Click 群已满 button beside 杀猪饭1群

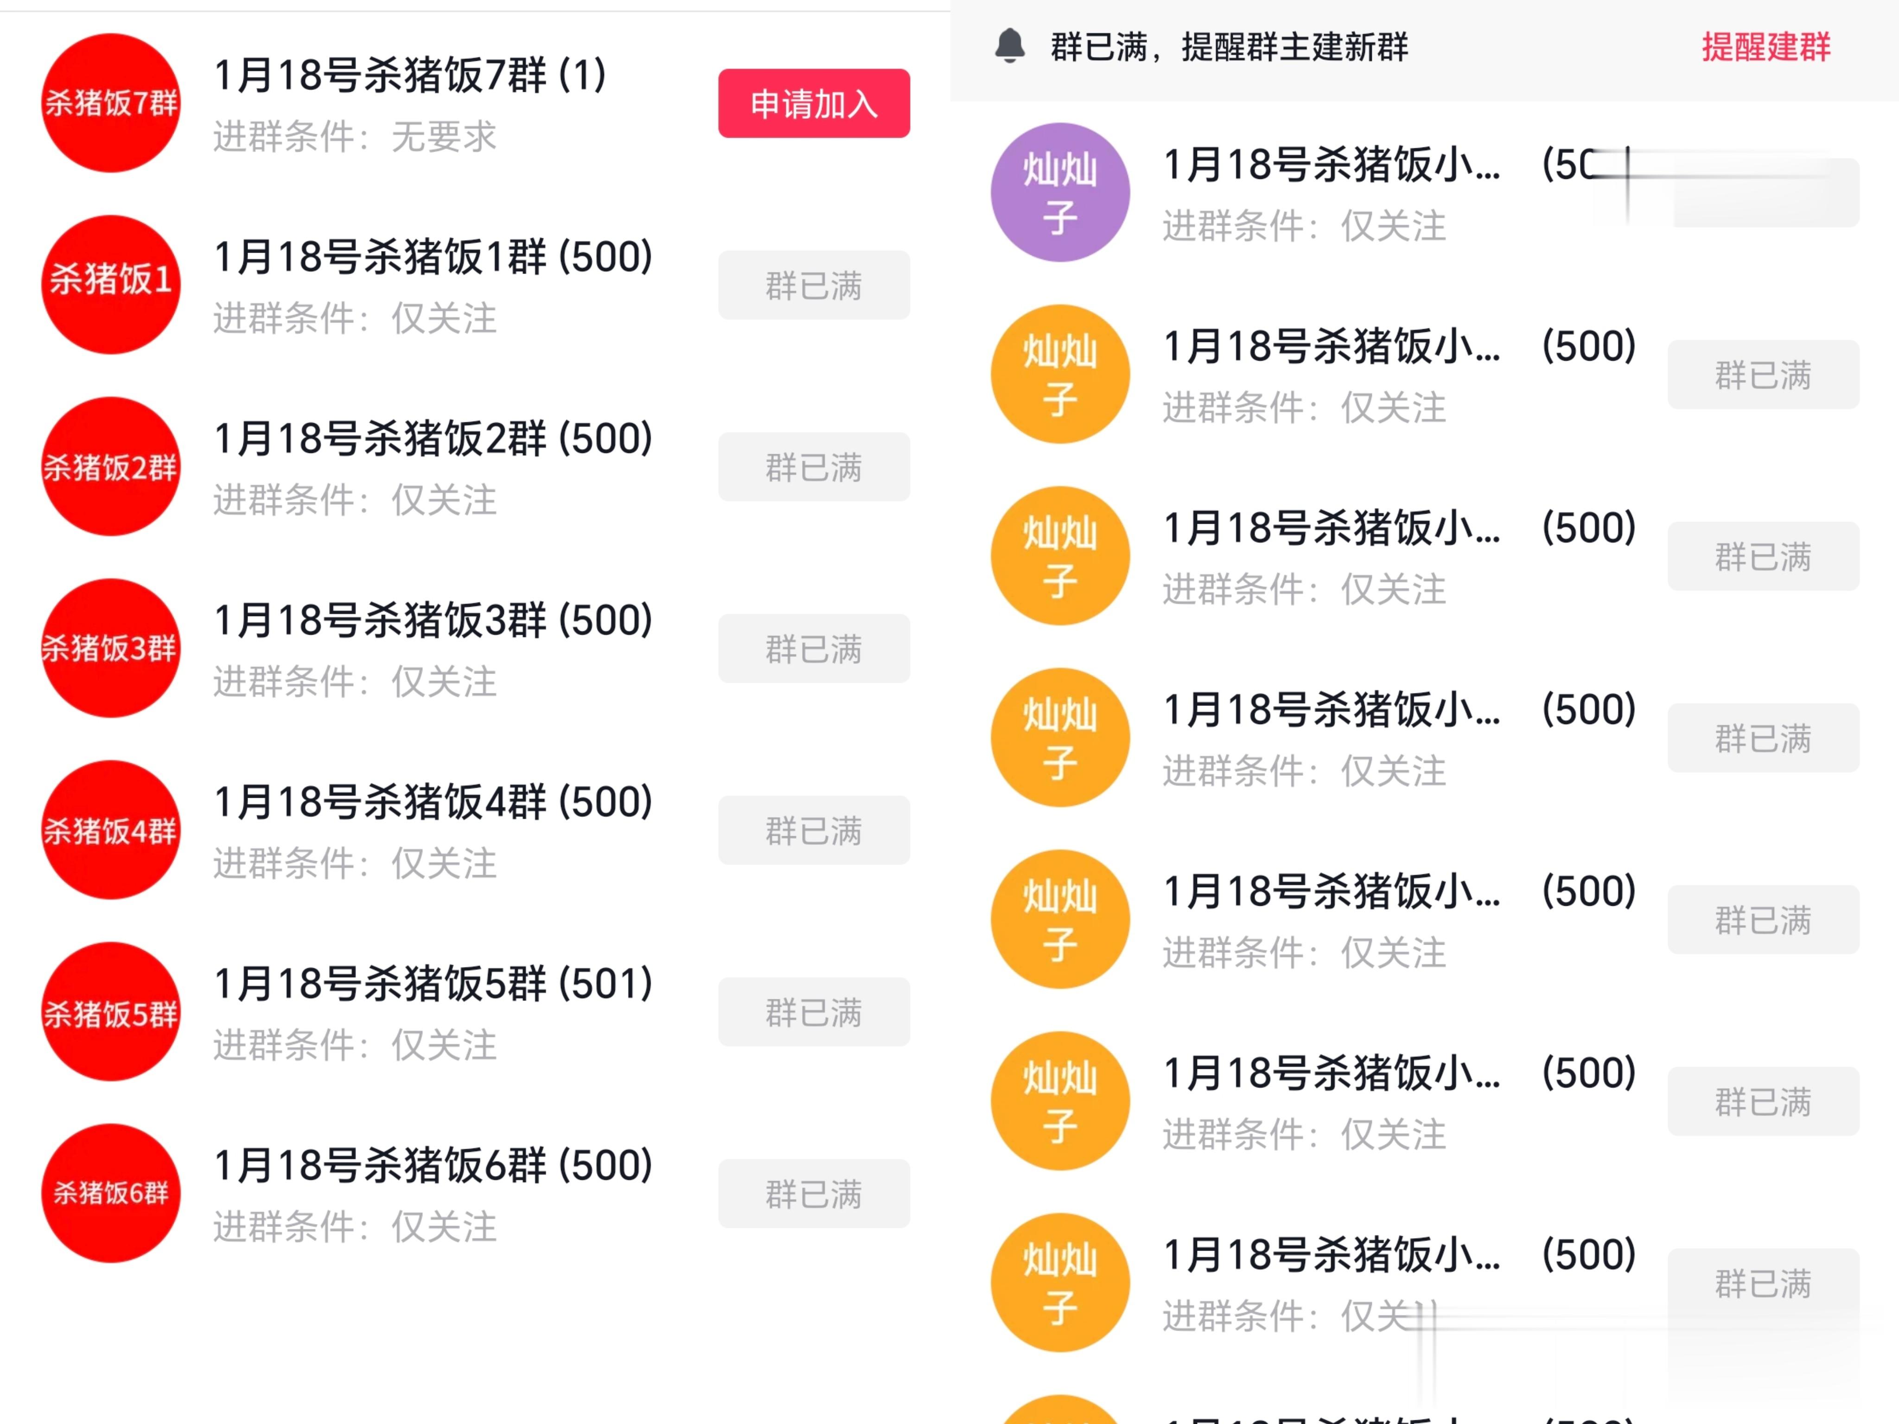(x=813, y=285)
